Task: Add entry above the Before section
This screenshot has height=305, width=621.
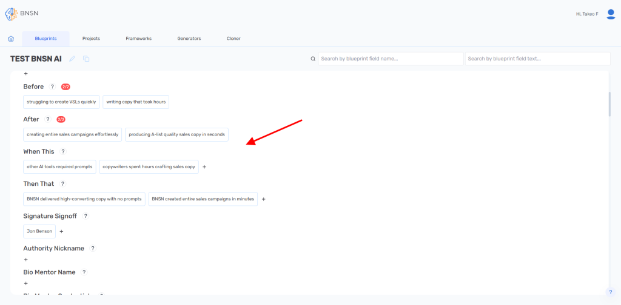Action: pyautogui.click(x=25, y=73)
